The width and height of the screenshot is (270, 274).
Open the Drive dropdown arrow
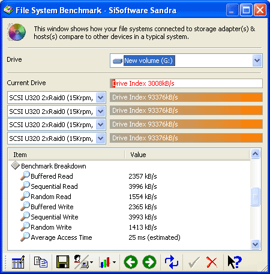pos(257,61)
